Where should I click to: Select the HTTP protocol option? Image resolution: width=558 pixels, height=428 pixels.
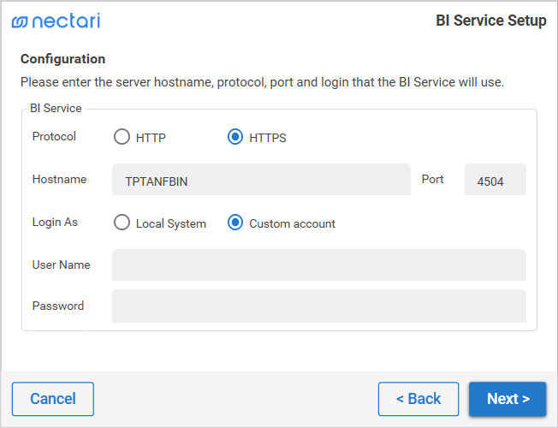tap(122, 137)
